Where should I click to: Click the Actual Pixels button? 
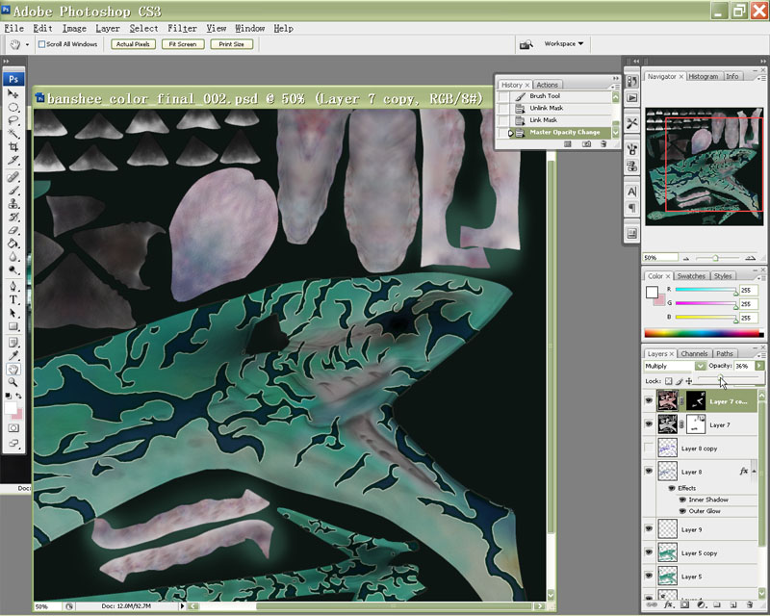[x=133, y=44]
